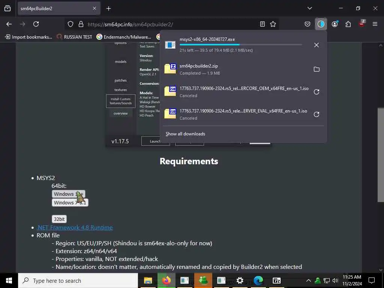Image resolution: width=384 pixels, height=288 pixels.
Task: Go forward in browser history
Action: pos(22,24)
